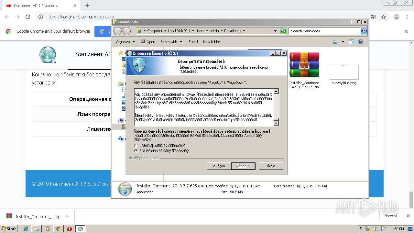Image resolution: width=414 pixels, height=233 pixels.
Task: Dismiss the default browser info bar
Action: [x=406, y=31]
